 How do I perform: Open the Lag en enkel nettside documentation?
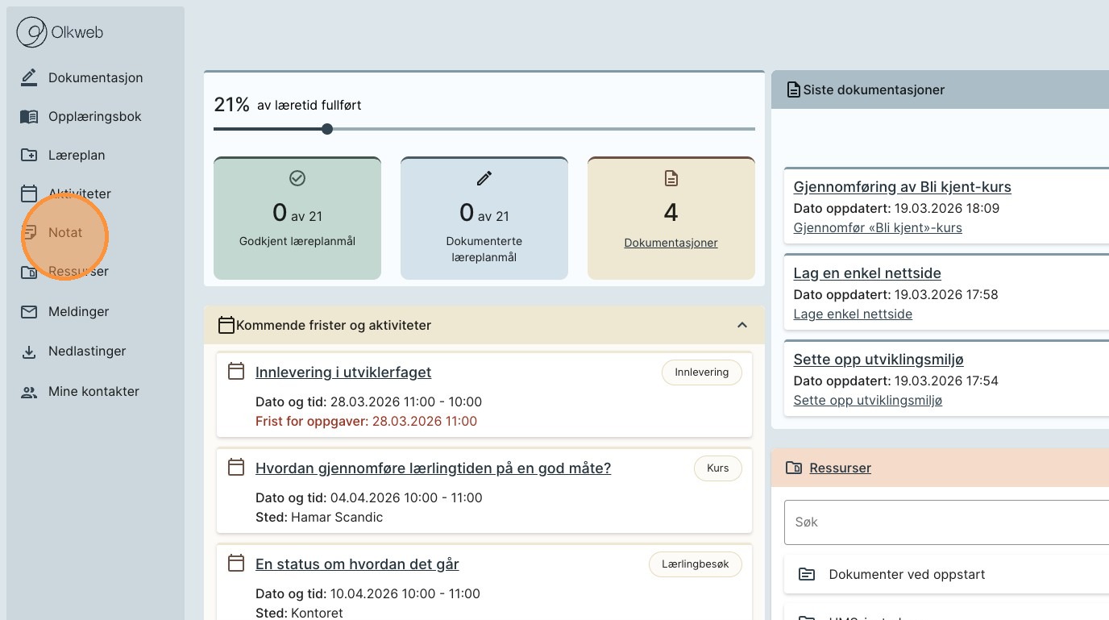(x=867, y=273)
